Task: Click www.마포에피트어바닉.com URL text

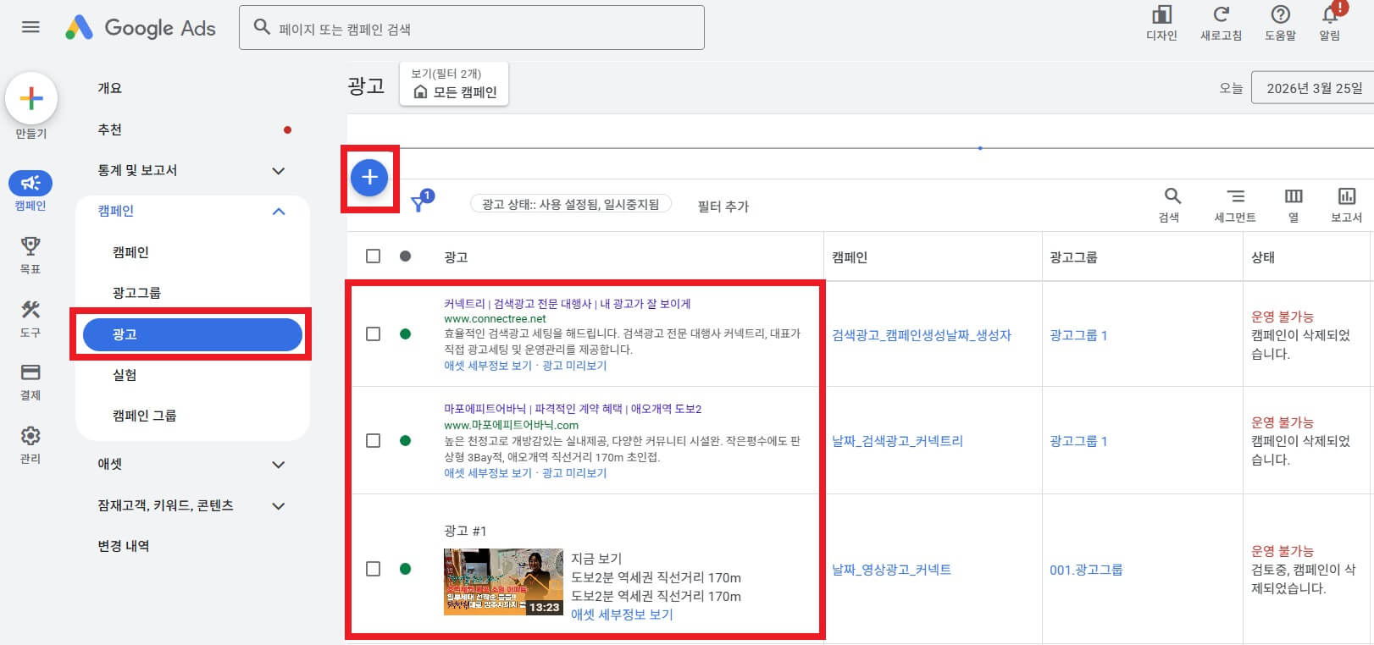Action: click(511, 425)
